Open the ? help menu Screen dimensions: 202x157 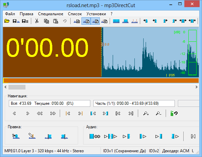(x=111, y=14)
